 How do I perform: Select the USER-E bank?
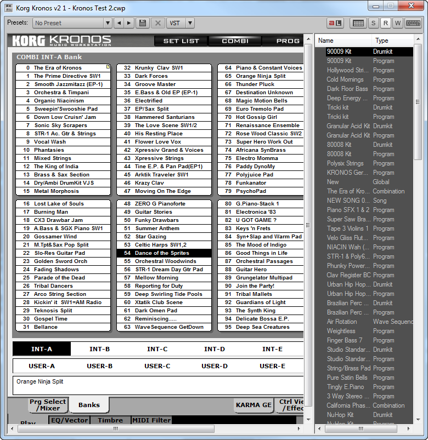coord(272,366)
